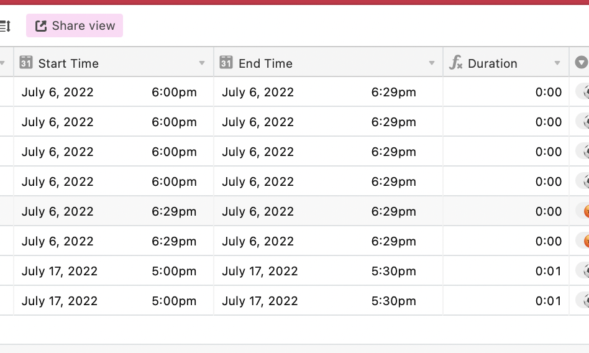Click the date icon in End Time header
Screen dimensions: 589x353
(226, 62)
